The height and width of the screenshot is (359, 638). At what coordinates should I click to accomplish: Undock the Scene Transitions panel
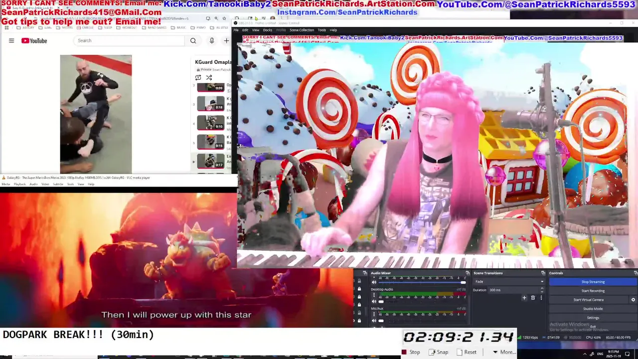click(x=543, y=273)
